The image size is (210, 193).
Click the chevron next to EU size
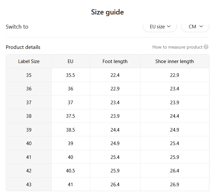pos(169,26)
